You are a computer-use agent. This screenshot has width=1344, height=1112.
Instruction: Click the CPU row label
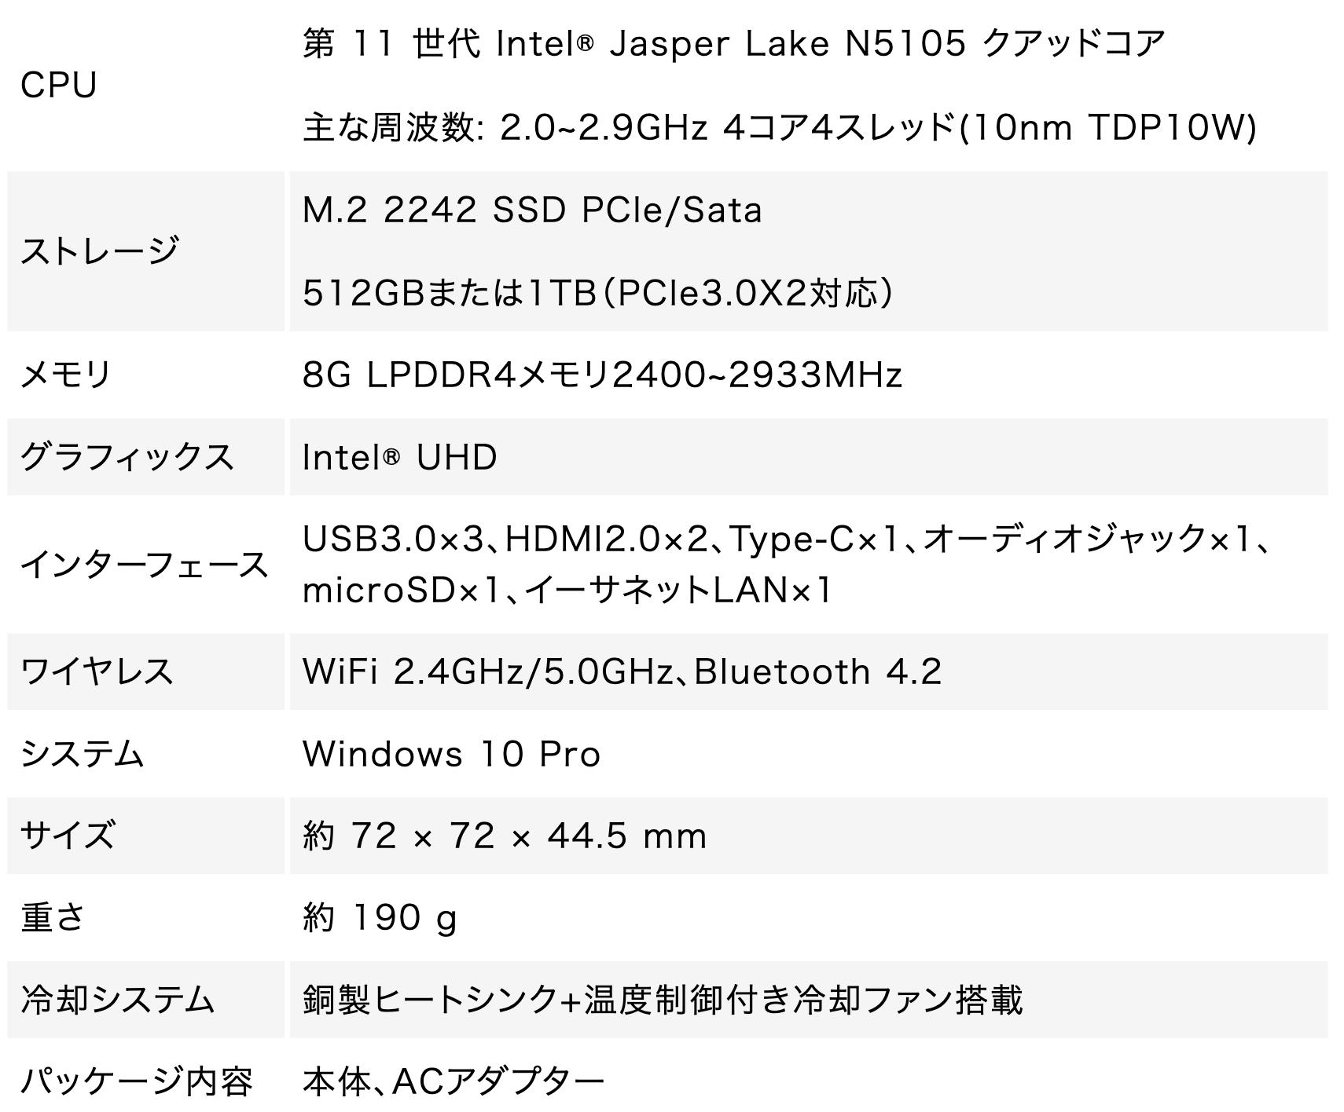(x=58, y=85)
